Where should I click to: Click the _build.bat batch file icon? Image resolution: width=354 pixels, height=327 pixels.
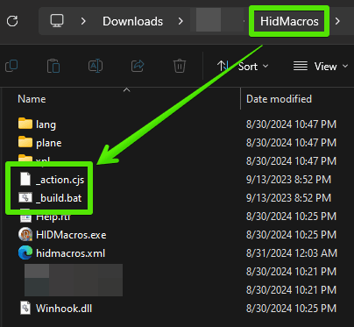25,198
